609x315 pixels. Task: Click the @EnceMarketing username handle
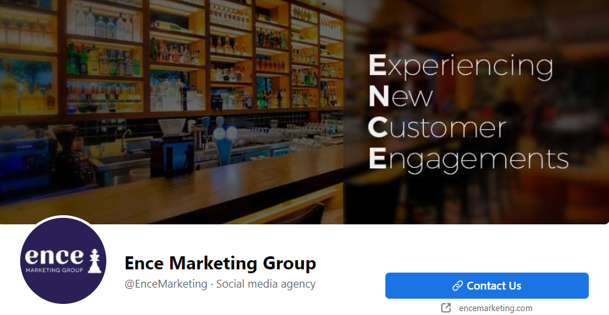coord(166,284)
